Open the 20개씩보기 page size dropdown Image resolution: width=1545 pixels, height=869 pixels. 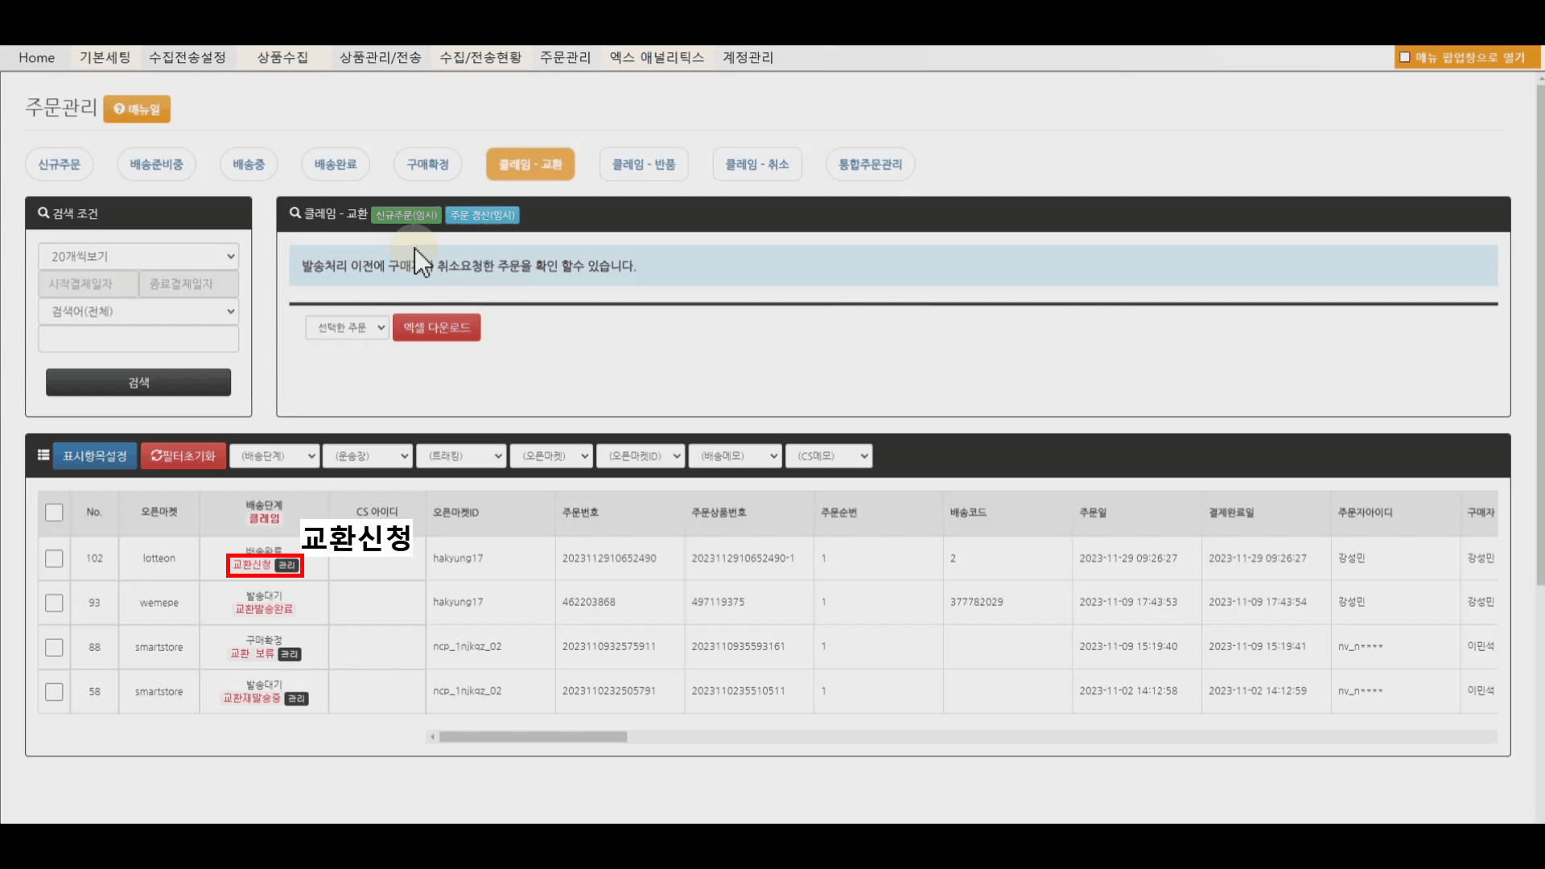coord(138,257)
